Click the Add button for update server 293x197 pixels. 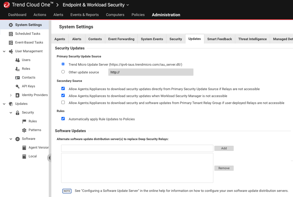tap(224, 148)
